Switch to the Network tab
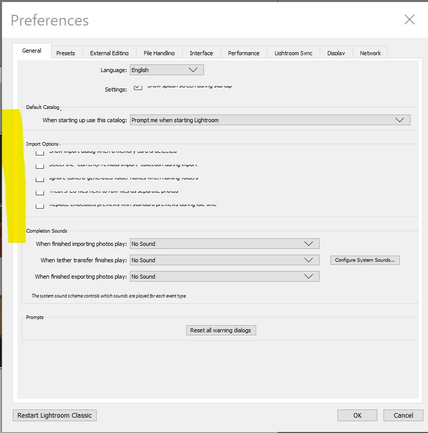The image size is (428, 433). (370, 53)
